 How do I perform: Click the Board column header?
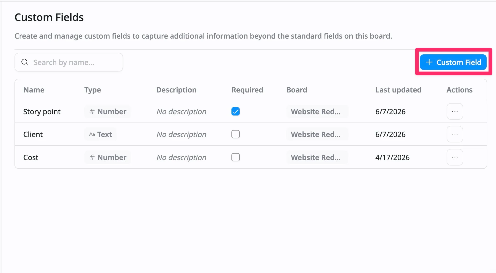click(x=297, y=90)
